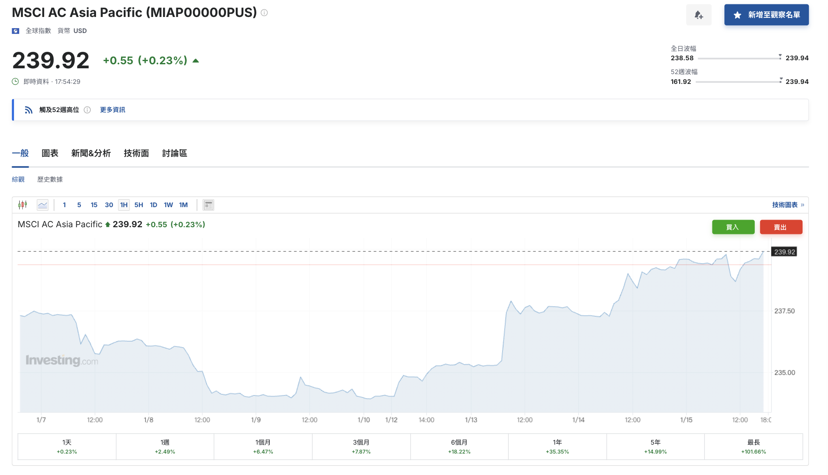
Task: Click the clock icon beside 即時資料
Action: pos(15,81)
